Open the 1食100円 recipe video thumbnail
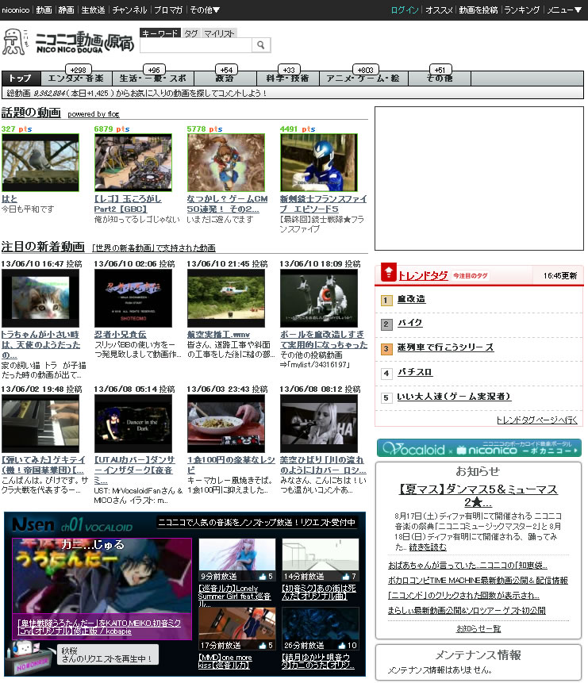The height and width of the screenshot is (683, 588). pos(226,424)
